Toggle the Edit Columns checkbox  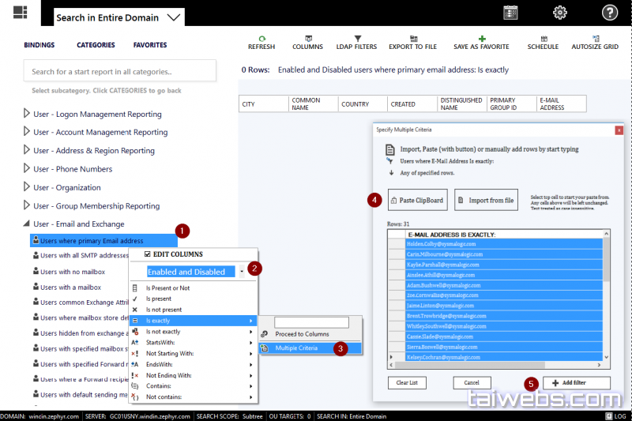coord(147,254)
